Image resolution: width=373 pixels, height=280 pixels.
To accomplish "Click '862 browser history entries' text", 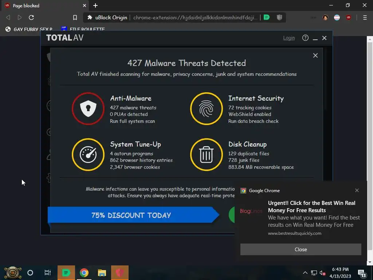I will coord(141,160).
